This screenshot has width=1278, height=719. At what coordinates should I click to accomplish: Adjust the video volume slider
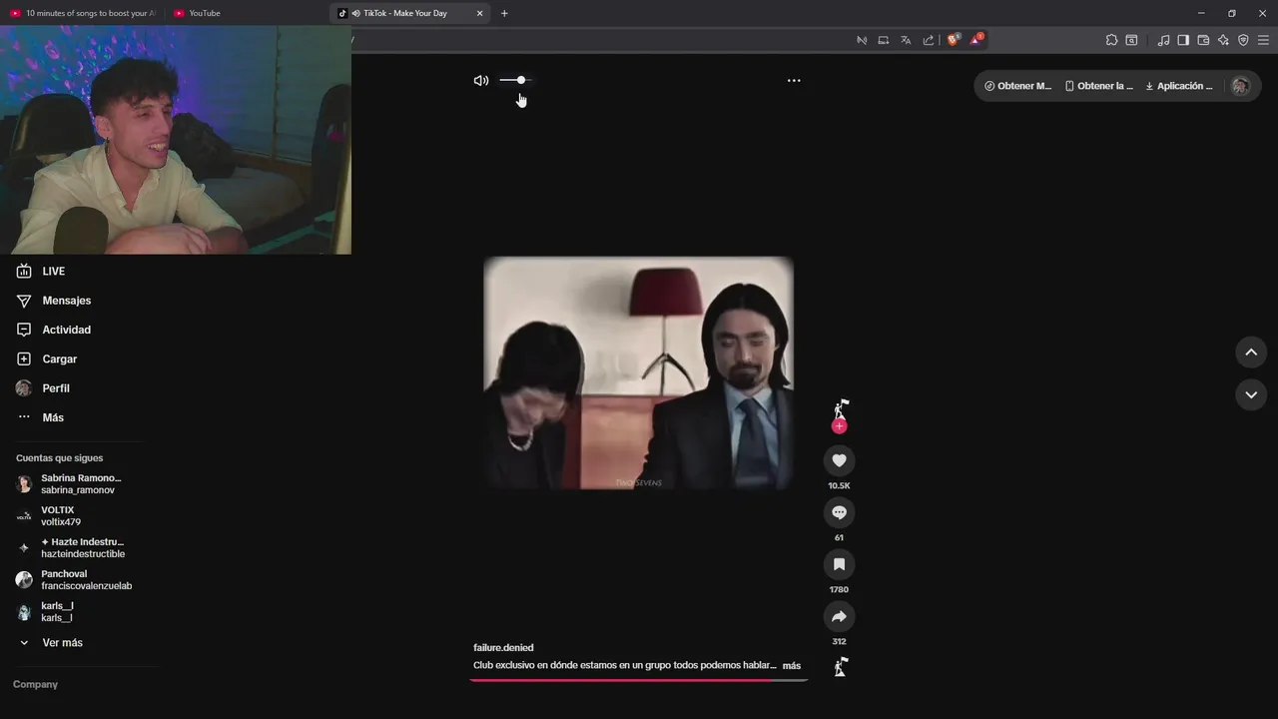516,80
